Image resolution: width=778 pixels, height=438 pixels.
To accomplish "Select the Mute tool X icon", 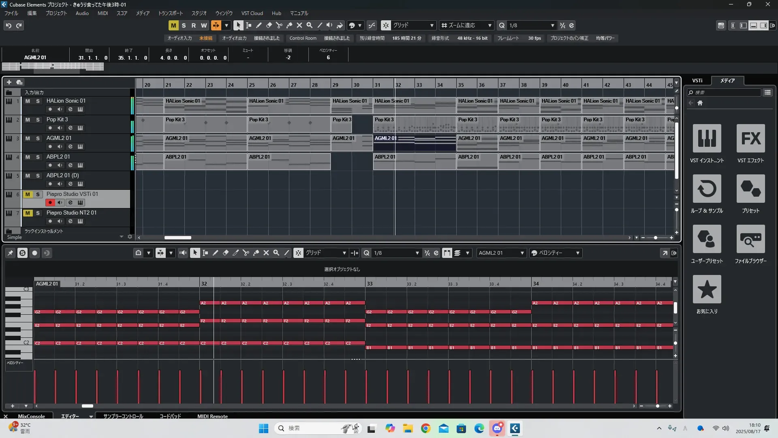I will (299, 25).
